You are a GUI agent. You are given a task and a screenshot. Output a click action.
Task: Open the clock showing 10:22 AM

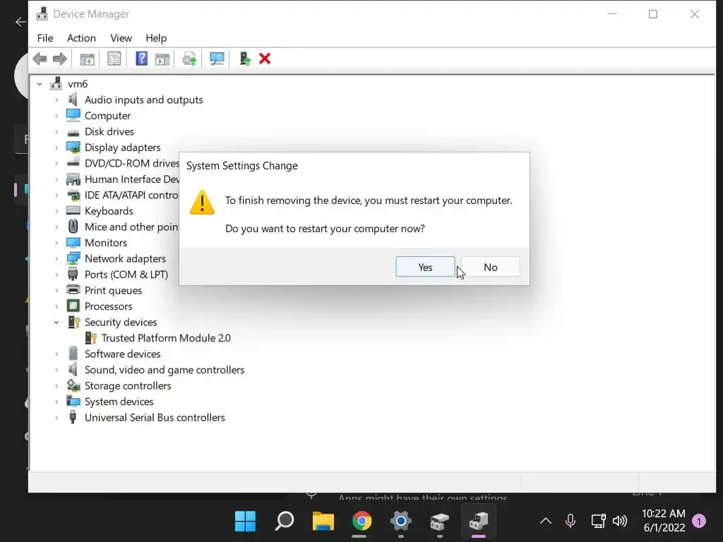664,520
